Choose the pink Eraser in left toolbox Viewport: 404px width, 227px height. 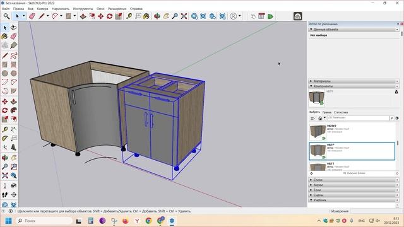(14, 37)
